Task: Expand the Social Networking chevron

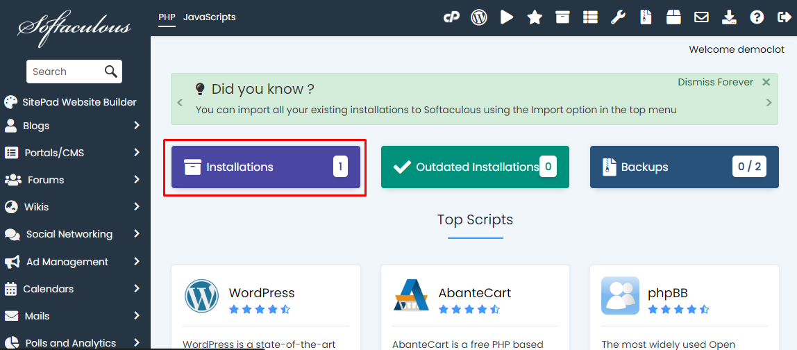Action: pos(136,234)
